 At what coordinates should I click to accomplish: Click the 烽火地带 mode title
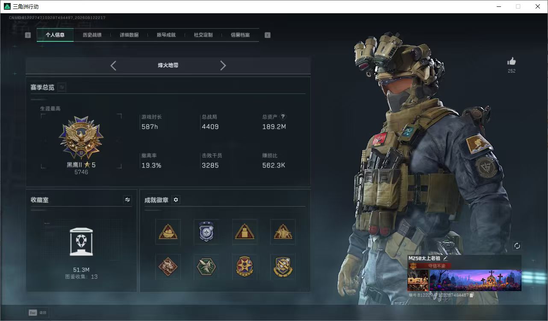pyautogui.click(x=168, y=65)
